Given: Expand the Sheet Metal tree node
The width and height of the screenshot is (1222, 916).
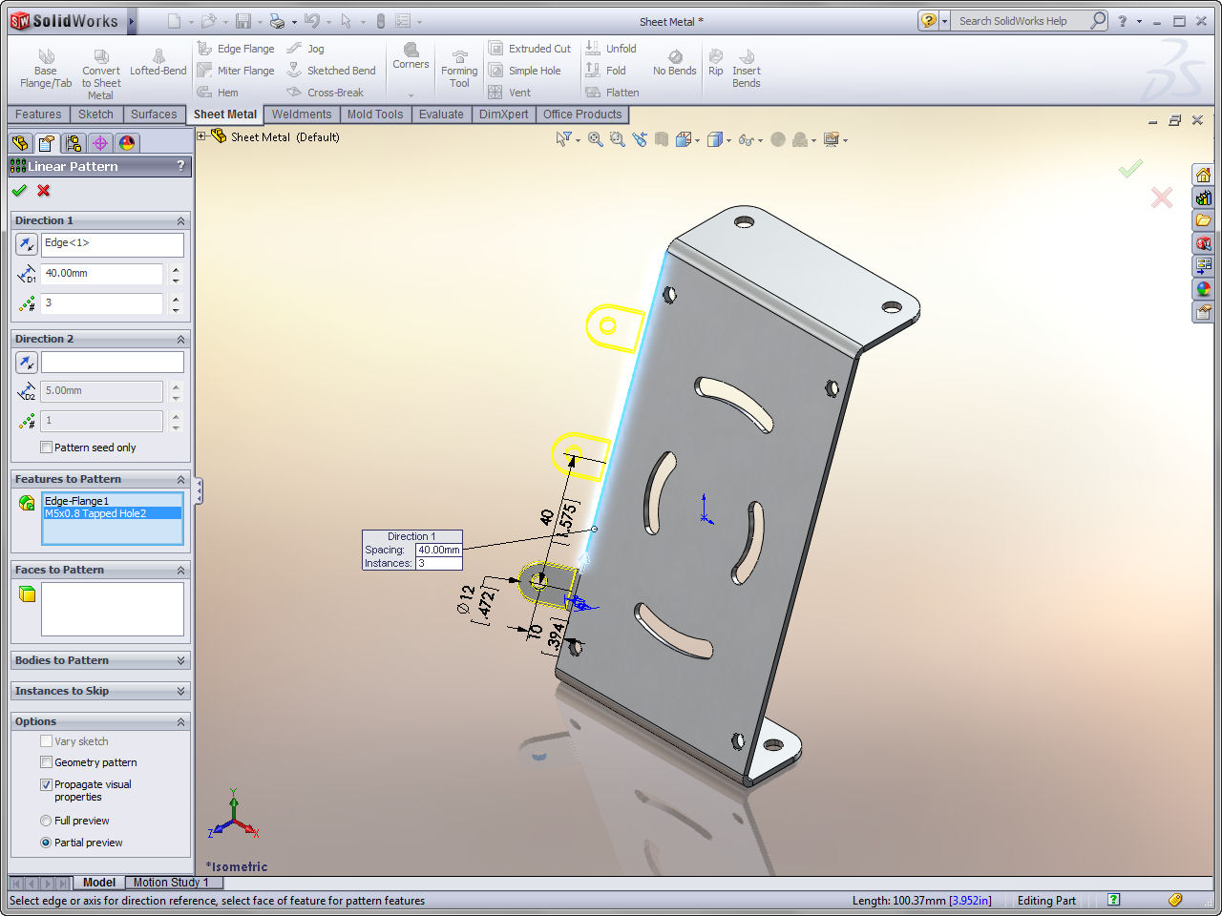Looking at the screenshot, I should (201, 136).
